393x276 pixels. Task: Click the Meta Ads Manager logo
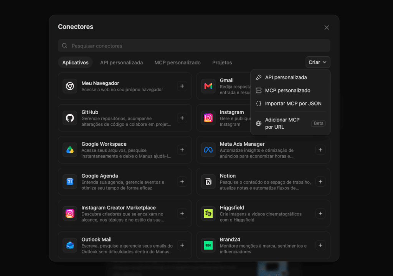[x=208, y=150]
